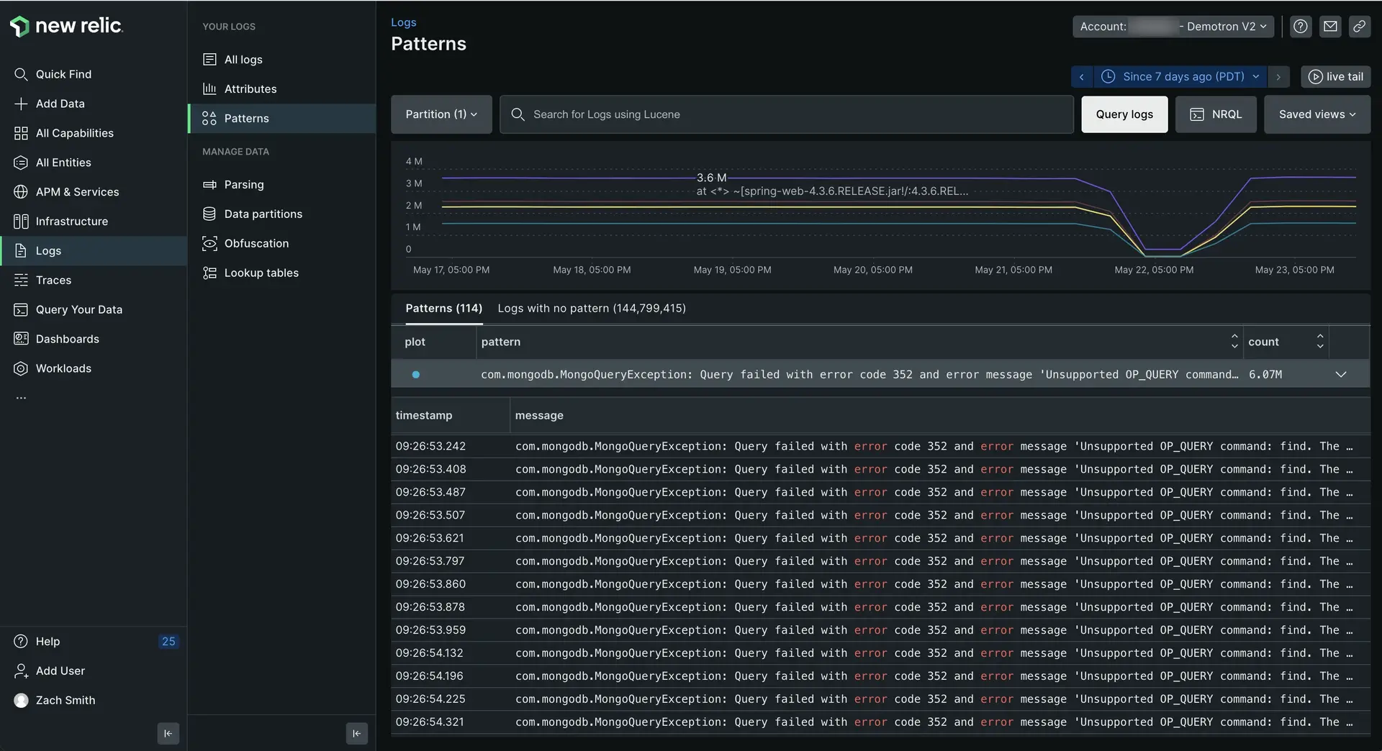Click the NRQL button
The width and height of the screenshot is (1382, 751).
tap(1216, 114)
